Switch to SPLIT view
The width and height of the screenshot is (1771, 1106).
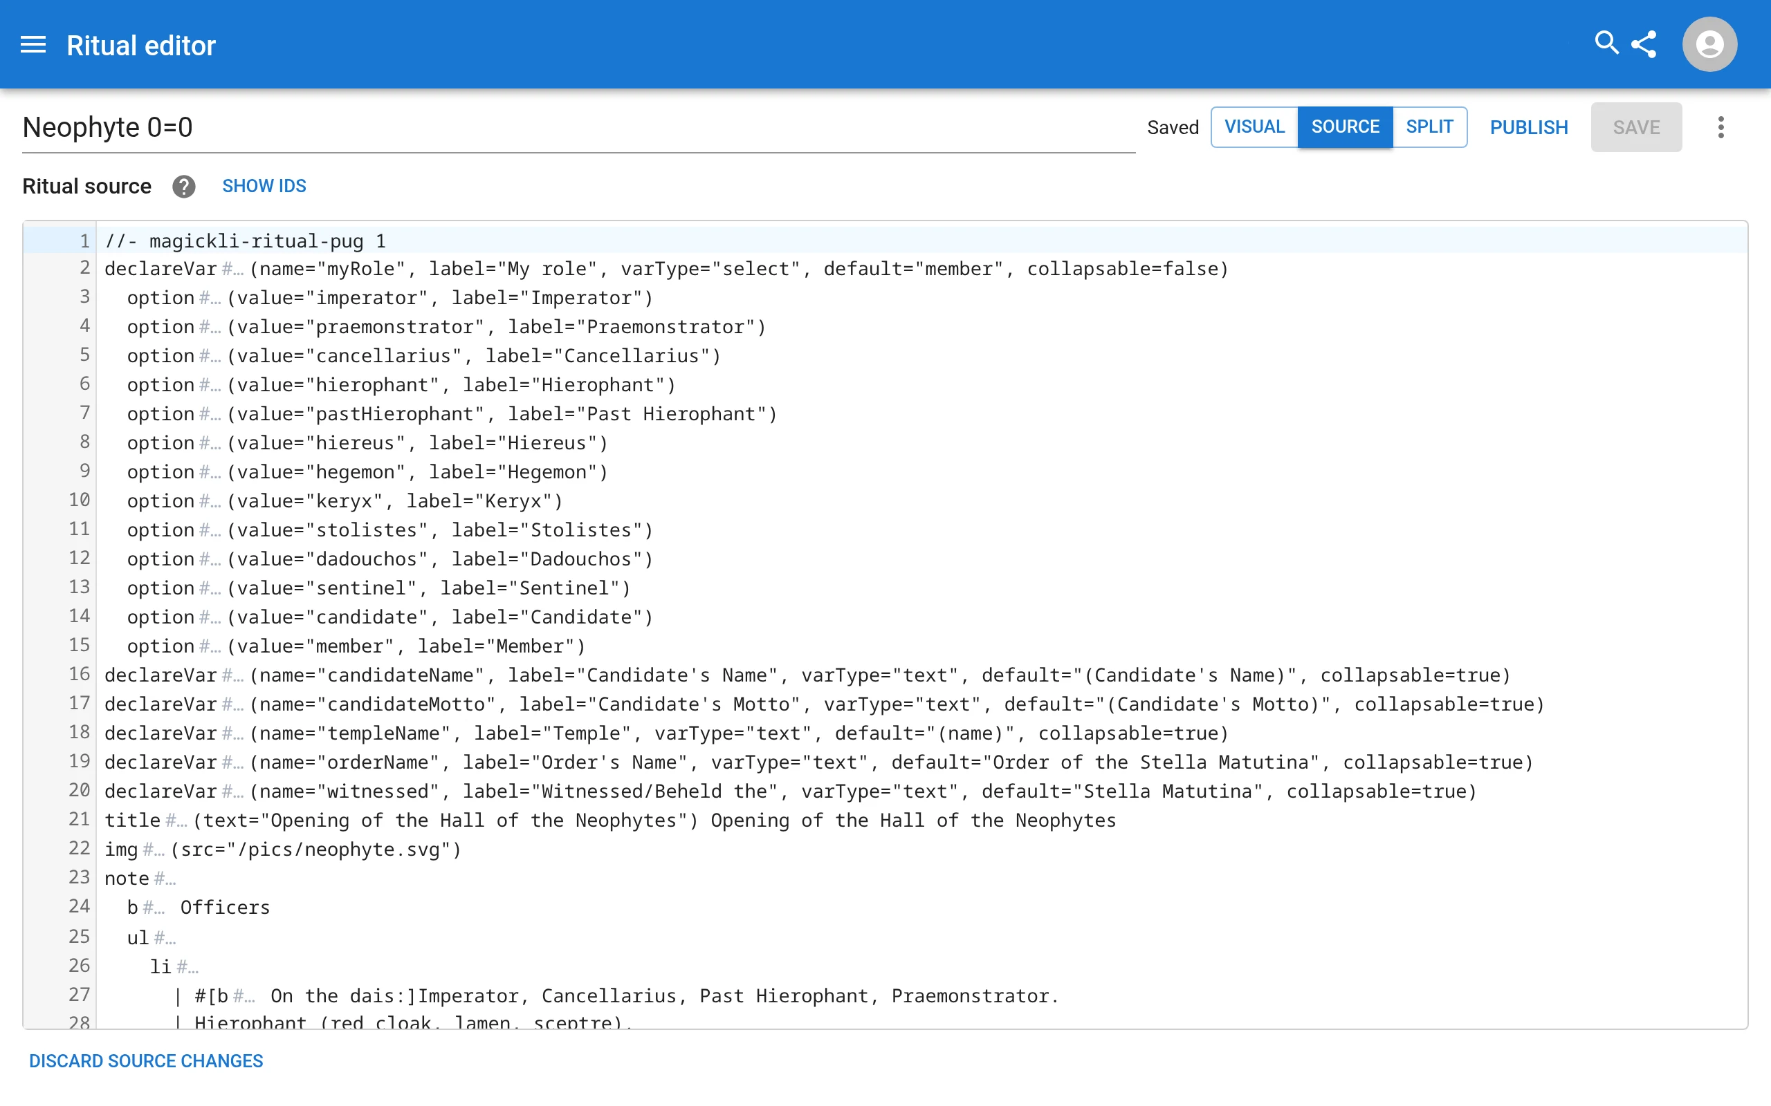click(1429, 127)
